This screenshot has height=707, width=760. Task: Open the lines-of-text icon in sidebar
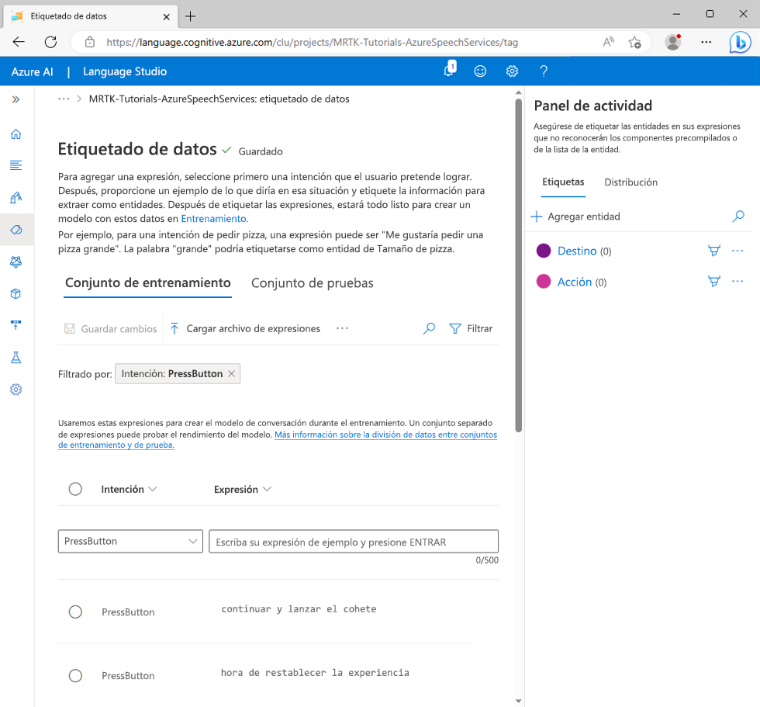click(x=16, y=165)
